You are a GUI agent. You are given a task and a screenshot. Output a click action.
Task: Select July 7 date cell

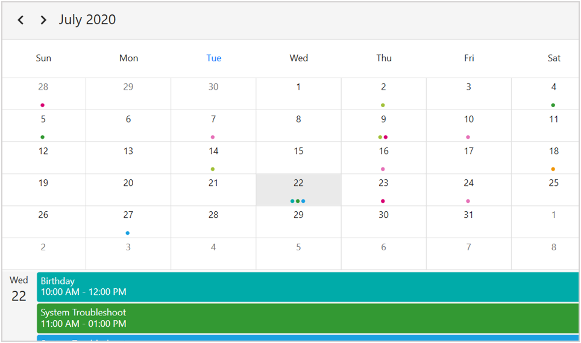point(213,126)
